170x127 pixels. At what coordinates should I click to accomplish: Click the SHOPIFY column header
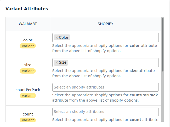pos(105,24)
